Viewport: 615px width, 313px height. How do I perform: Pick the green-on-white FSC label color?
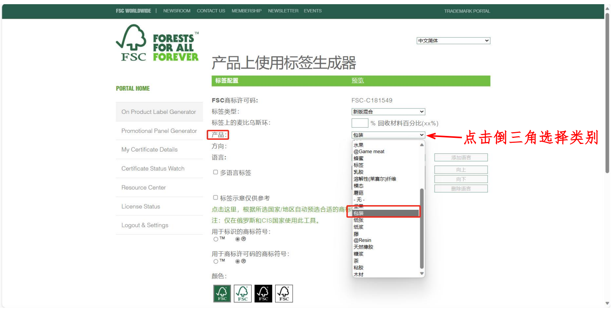pyautogui.click(x=242, y=294)
